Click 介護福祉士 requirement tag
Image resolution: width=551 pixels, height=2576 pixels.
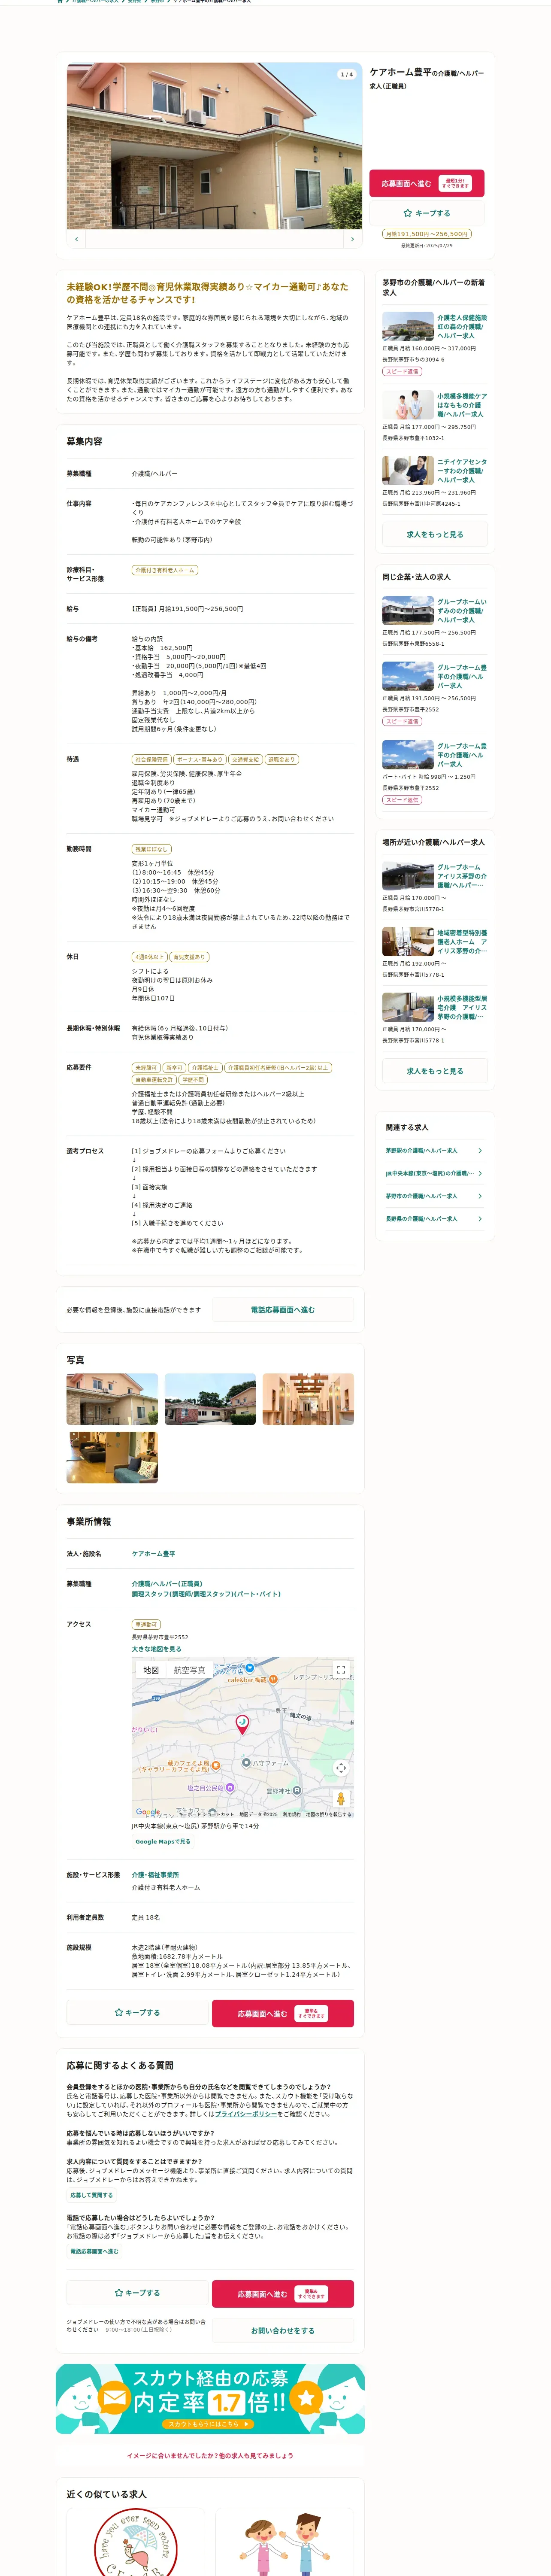tap(205, 1068)
